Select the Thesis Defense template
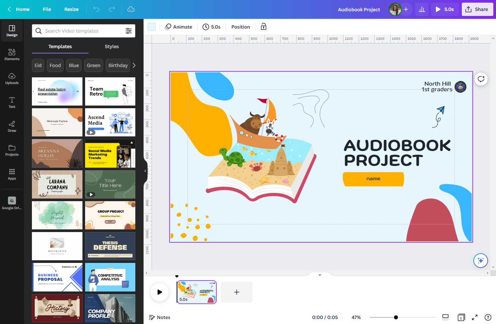 click(x=110, y=246)
